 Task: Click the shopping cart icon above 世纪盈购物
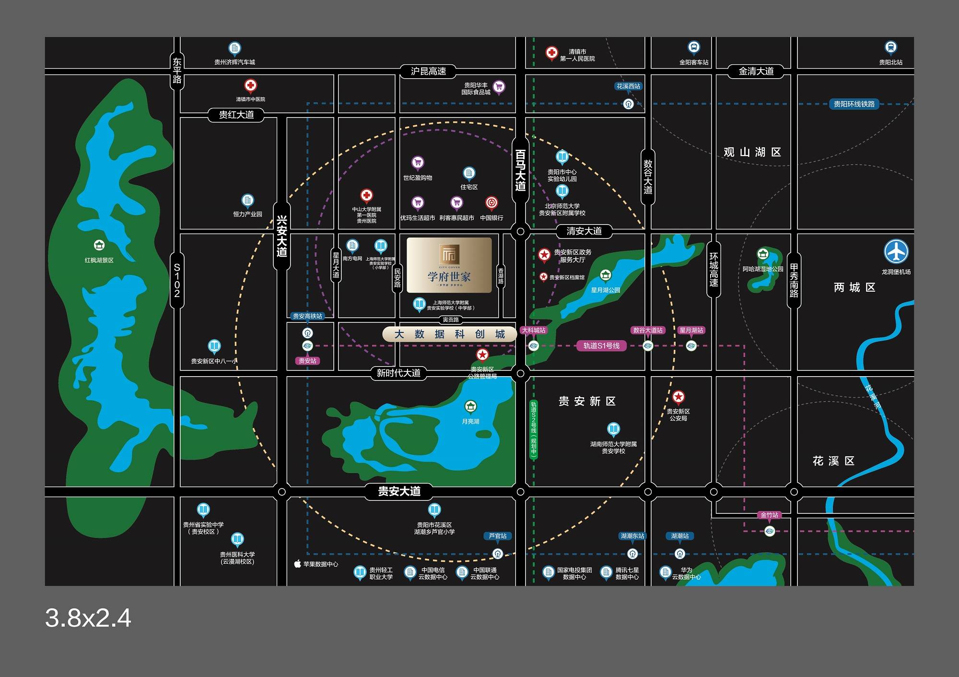[418, 162]
